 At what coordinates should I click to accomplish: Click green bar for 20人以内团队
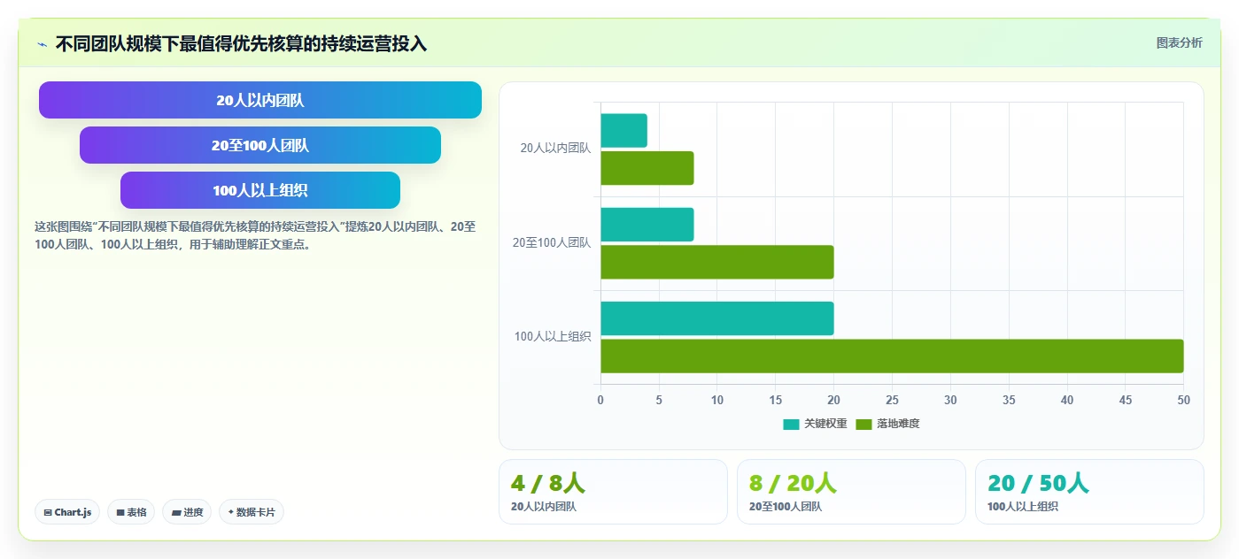click(x=647, y=168)
